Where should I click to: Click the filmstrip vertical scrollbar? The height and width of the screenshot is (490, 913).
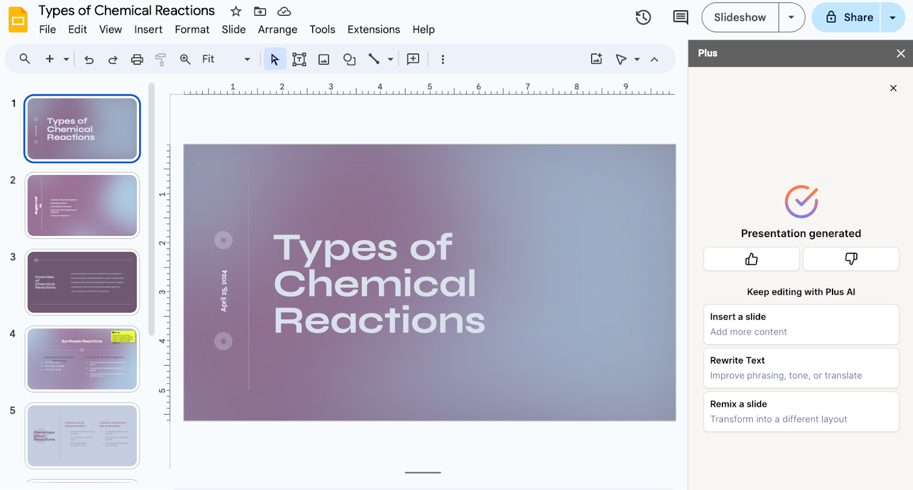pos(151,210)
